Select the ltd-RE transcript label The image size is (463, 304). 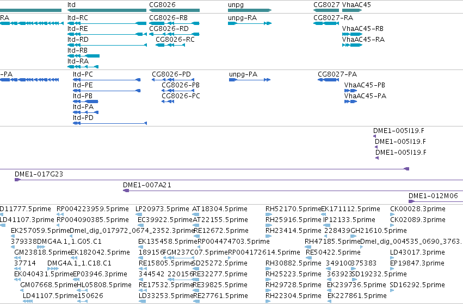point(78,29)
